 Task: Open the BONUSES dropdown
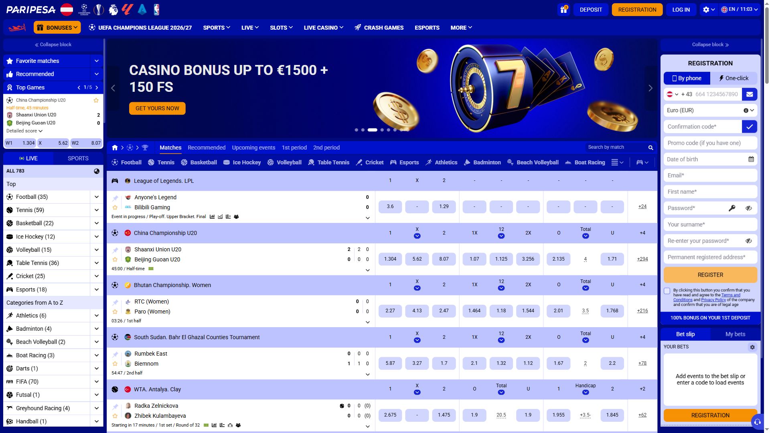coord(57,28)
